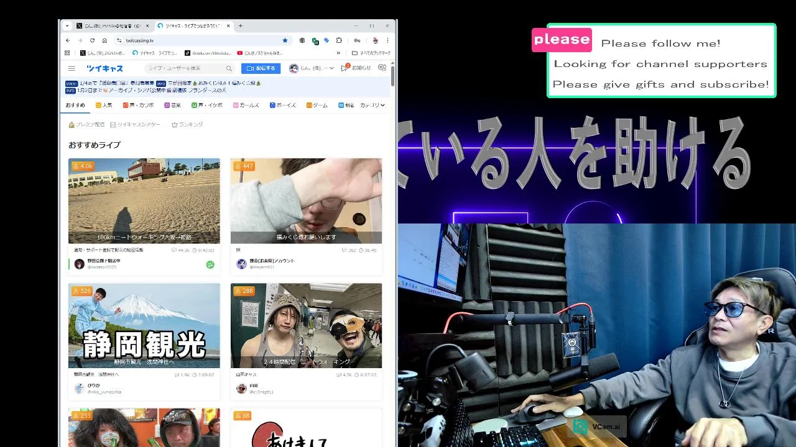
Task: Open a new browser tab
Action: pyautogui.click(x=241, y=26)
